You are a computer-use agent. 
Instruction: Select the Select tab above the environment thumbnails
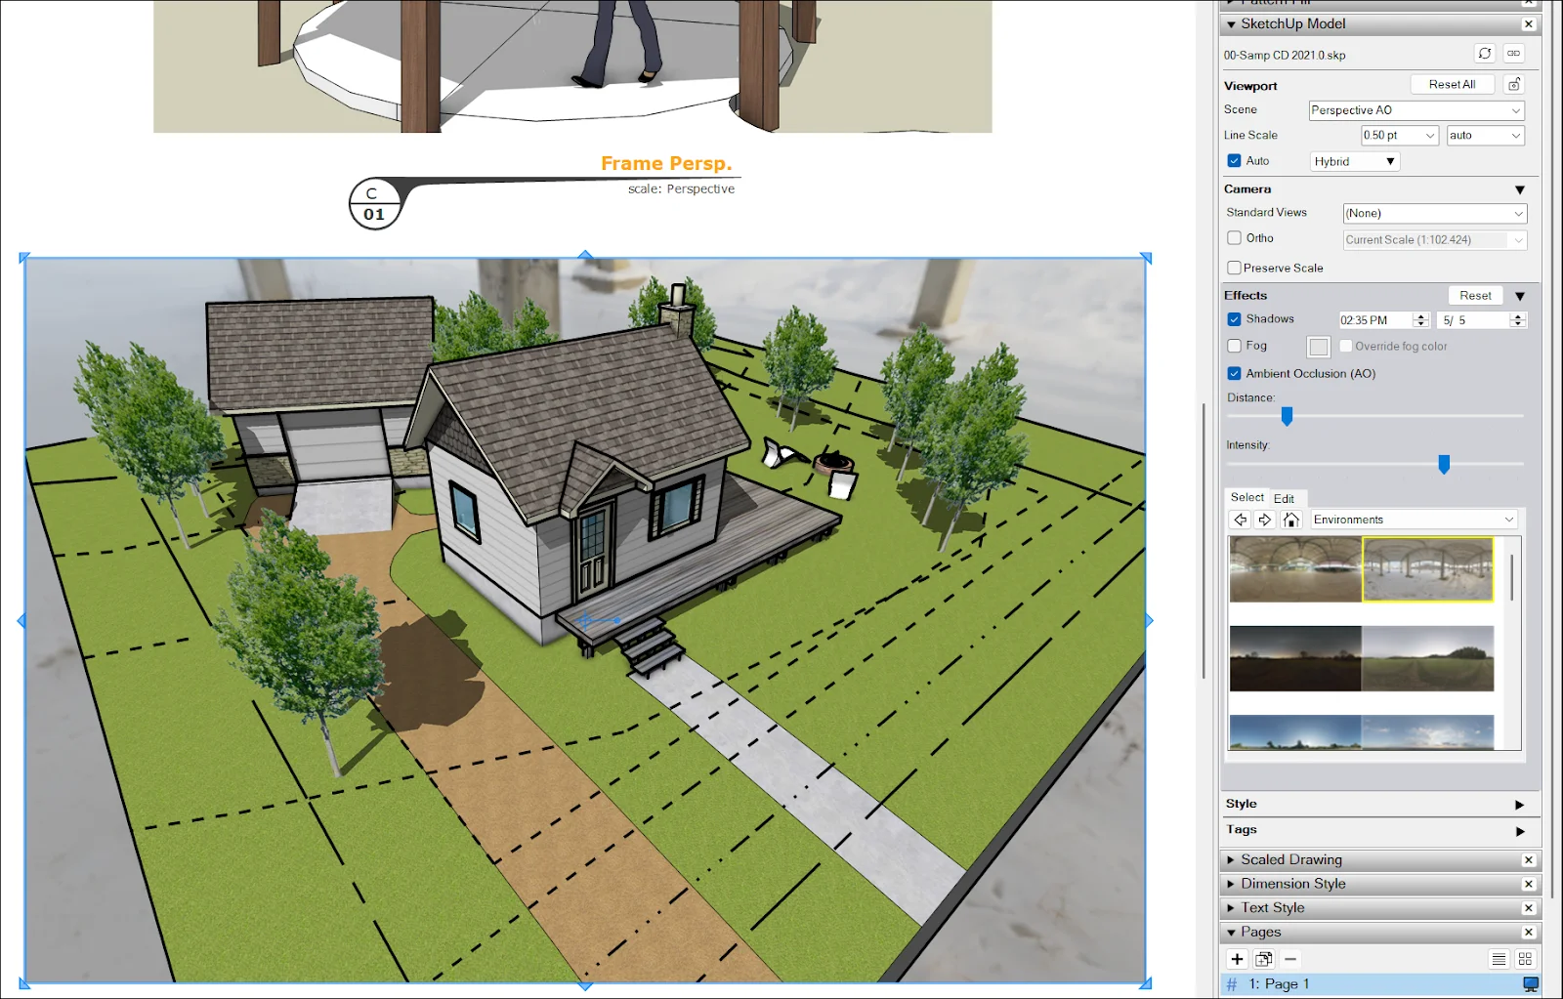point(1246,497)
